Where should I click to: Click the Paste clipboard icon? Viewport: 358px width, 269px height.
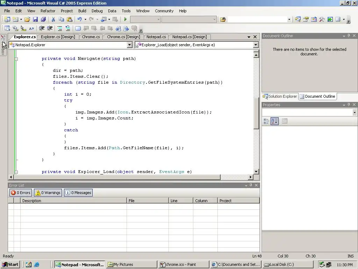[70, 20]
